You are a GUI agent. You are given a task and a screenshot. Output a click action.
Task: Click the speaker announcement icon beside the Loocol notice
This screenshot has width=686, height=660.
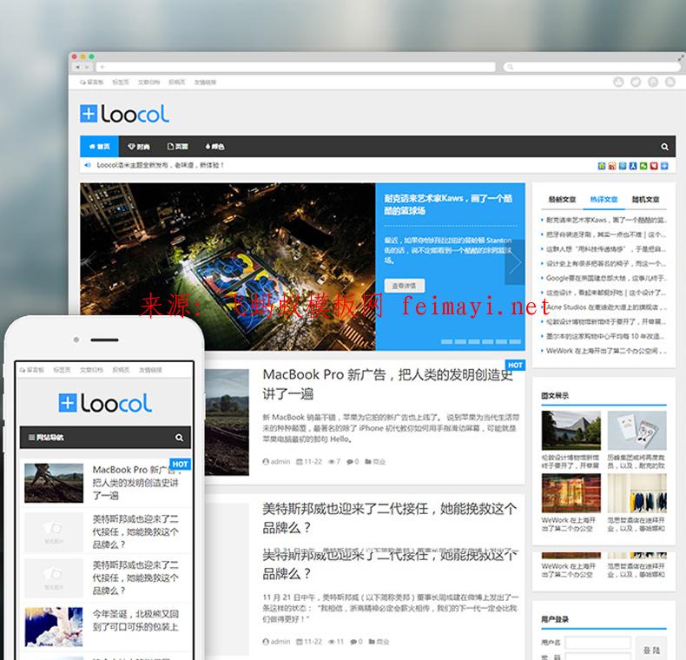pos(87,165)
